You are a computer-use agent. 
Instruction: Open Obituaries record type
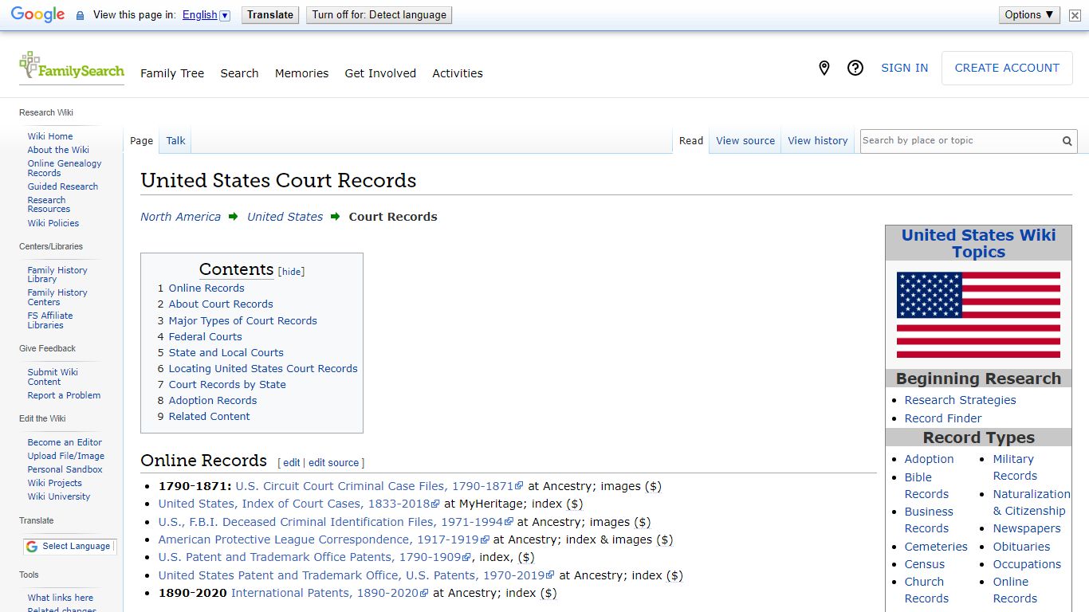1021,547
